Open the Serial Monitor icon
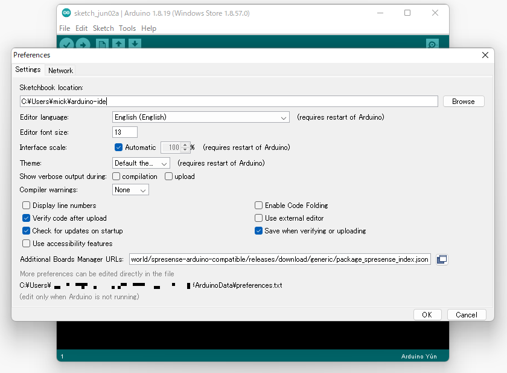 (432, 45)
